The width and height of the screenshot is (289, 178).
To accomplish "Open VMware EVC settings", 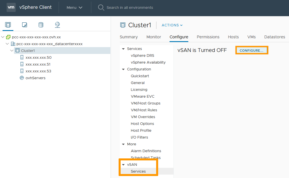I will 143,96.
